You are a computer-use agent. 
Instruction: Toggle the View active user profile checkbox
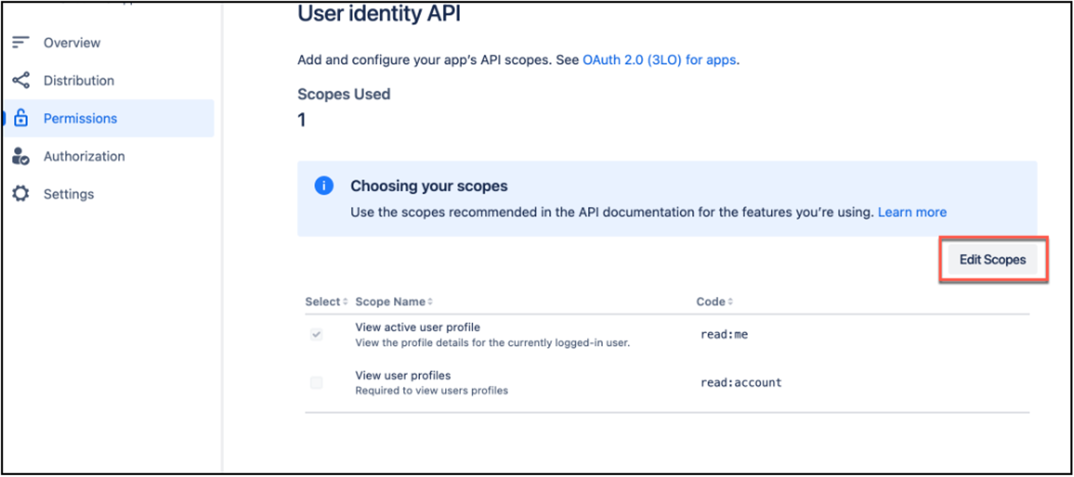pos(317,334)
